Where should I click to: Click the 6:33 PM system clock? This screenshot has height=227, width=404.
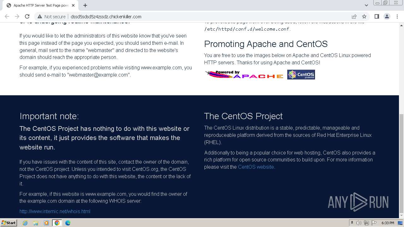[388, 223]
